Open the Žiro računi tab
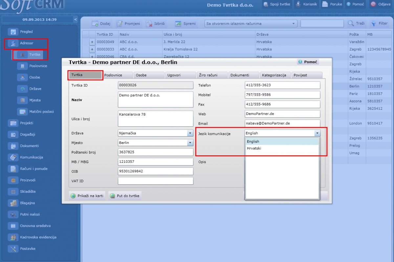This screenshot has height=262, width=394. tap(212, 75)
